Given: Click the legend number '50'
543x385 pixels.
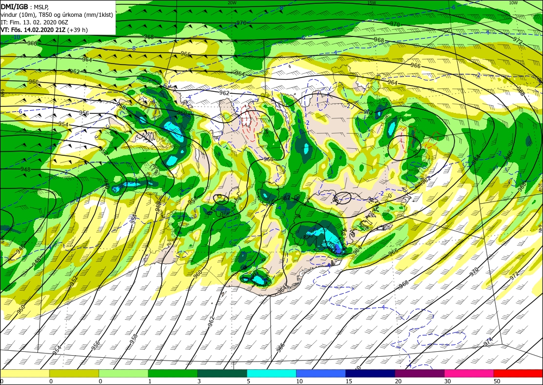Looking at the screenshot, I should pos(497,381).
